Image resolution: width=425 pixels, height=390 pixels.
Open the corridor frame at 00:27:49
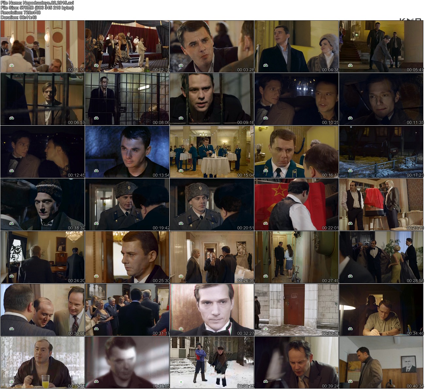(297, 257)
